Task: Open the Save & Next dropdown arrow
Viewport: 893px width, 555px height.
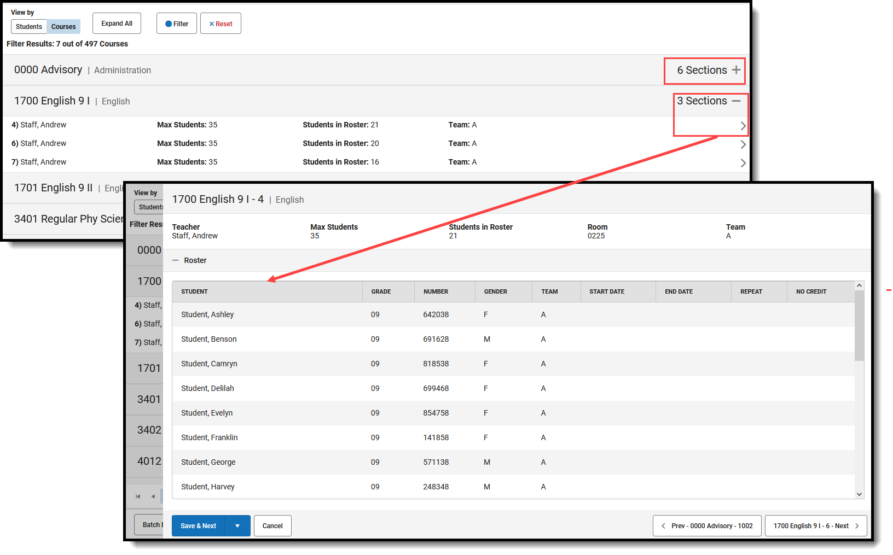Action: coord(237,526)
